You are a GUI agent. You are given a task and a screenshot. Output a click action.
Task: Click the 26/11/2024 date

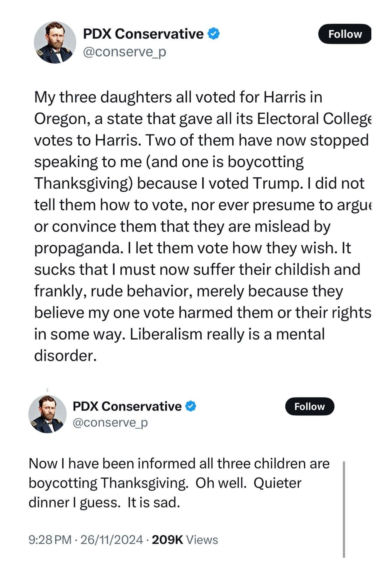112,540
